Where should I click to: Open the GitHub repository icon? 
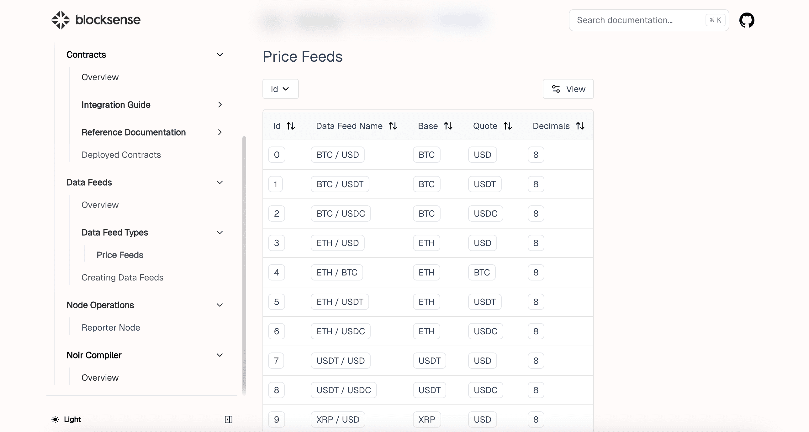pos(747,20)
